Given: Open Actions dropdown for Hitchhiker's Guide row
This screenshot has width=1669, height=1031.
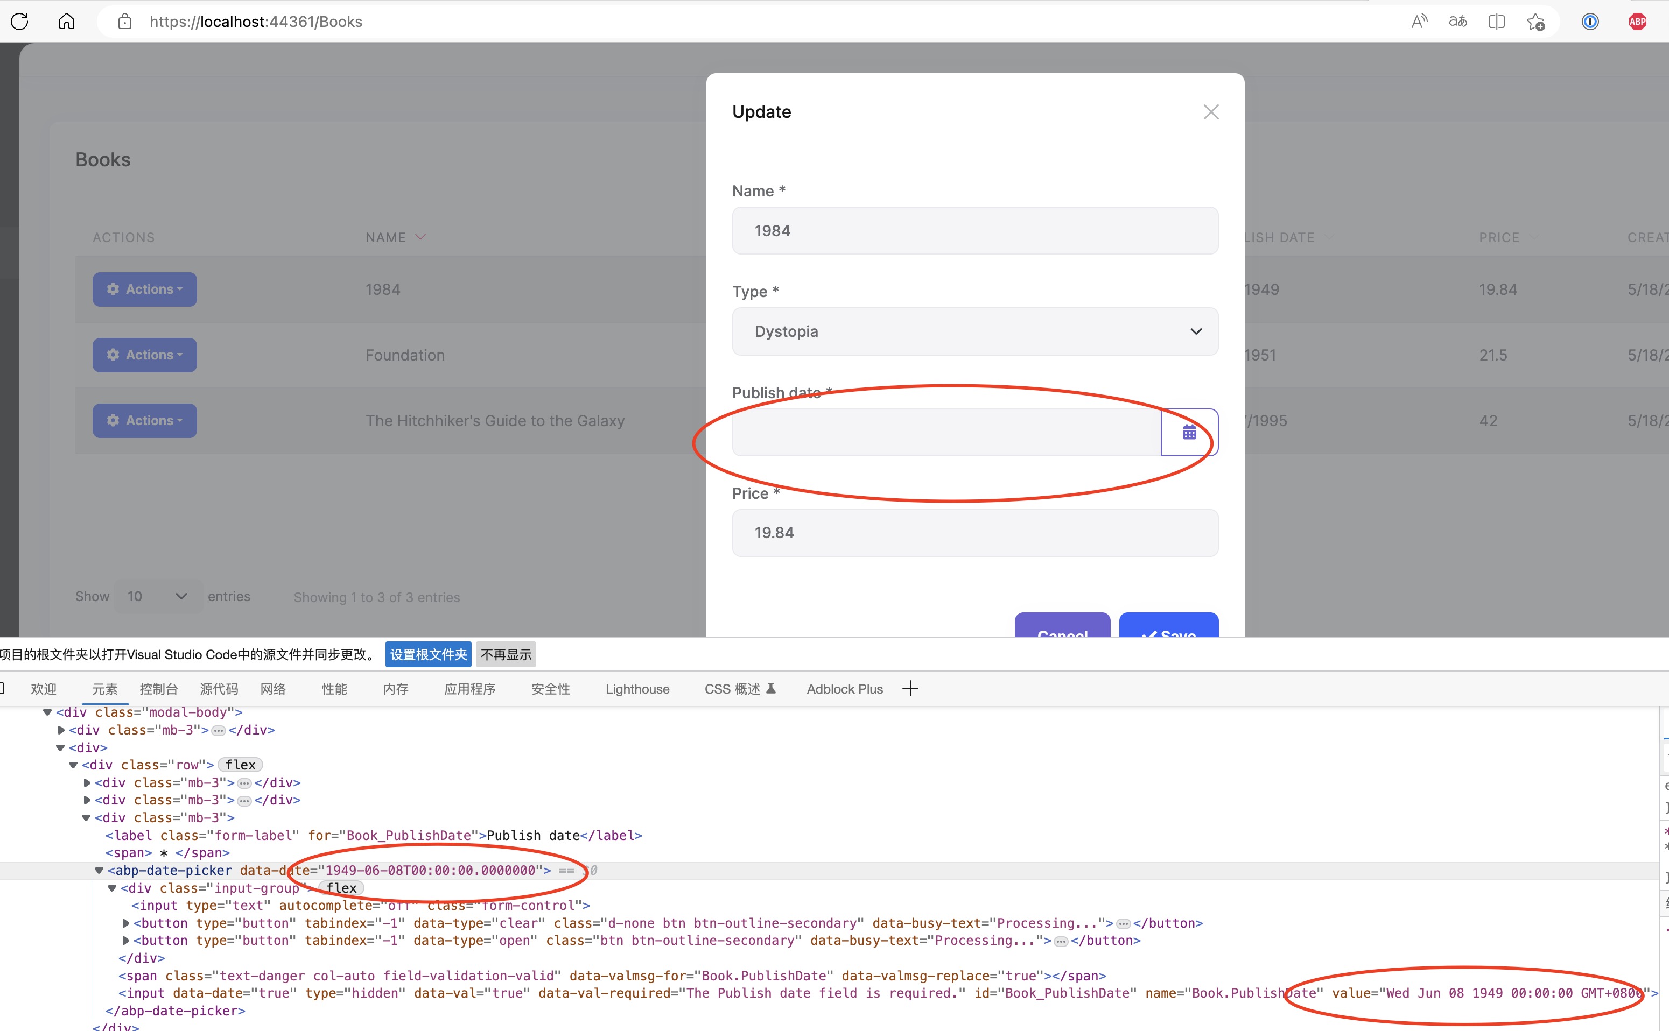Looking at the screenshot, I should coord(145,420).
